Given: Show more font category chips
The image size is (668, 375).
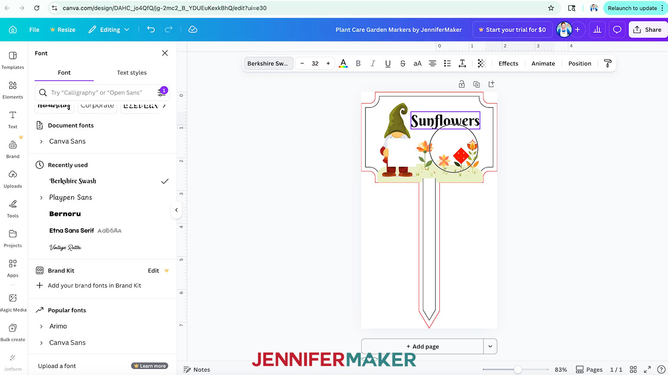Looking at the screenshot, I should (164, 106).
